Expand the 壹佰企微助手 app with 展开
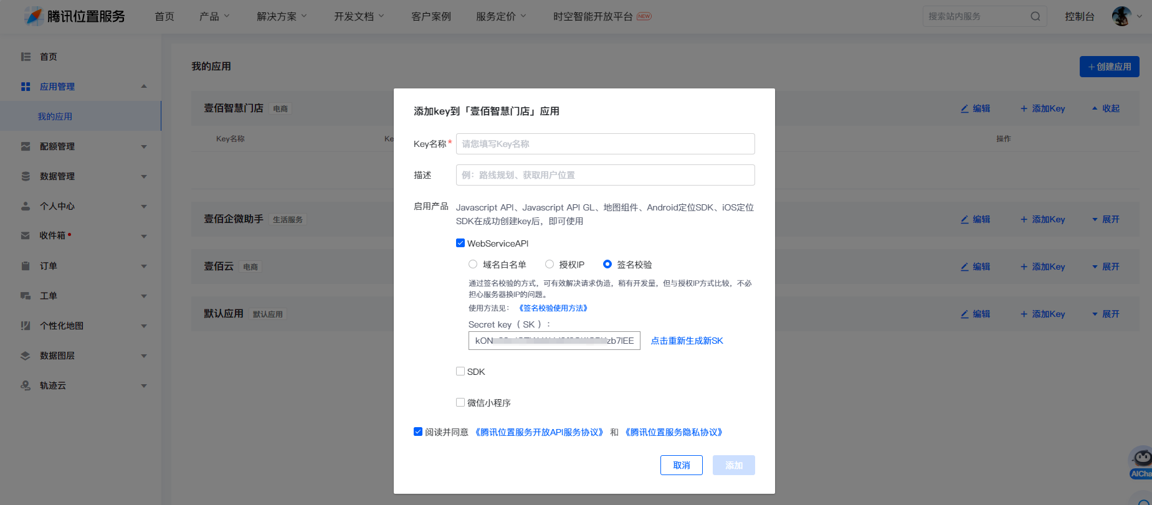The image size is (1152, 505). (x=1106, y=219)
